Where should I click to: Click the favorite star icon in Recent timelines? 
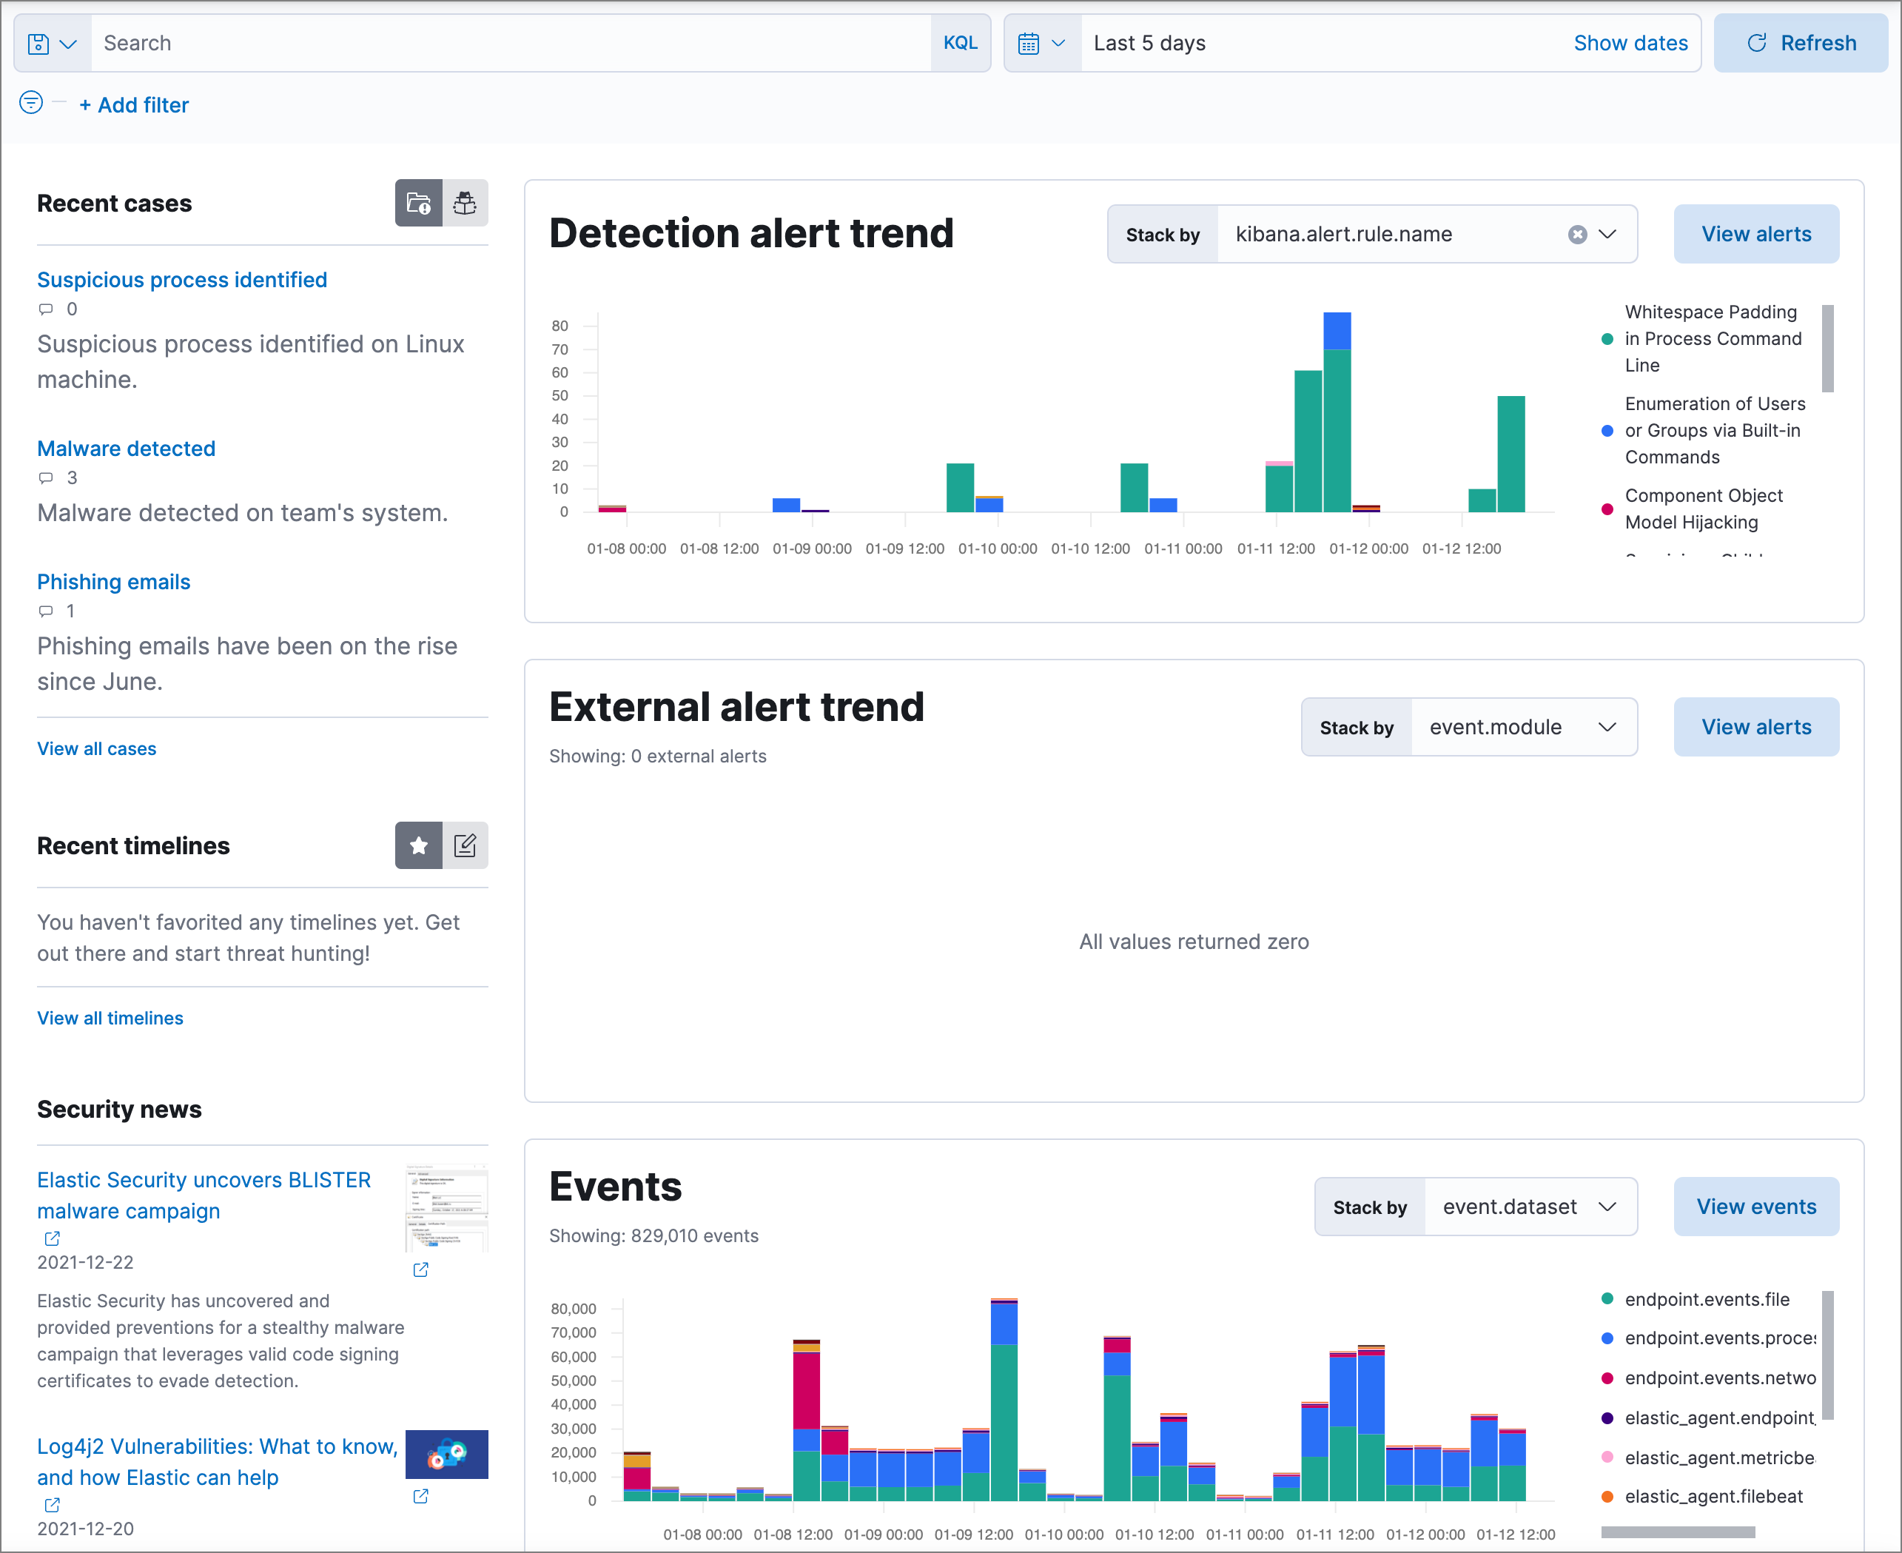coord(419,845)
